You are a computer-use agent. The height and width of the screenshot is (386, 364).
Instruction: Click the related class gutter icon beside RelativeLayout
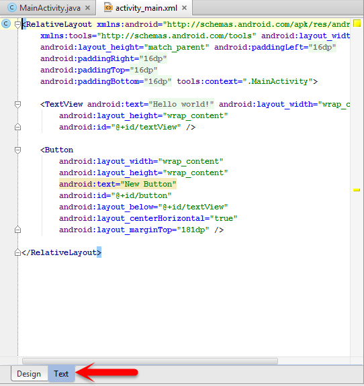pos(6,24)
